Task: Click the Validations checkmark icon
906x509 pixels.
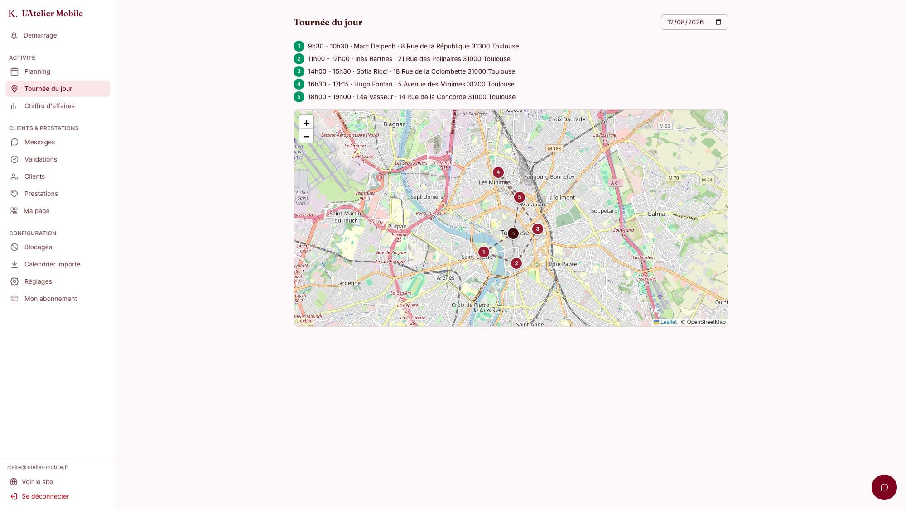Action: [14, 159]
